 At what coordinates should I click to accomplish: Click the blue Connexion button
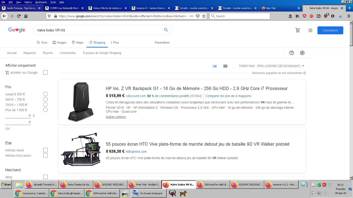pos(330,30)
